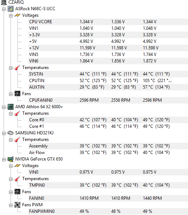Select the TMPIN0 row label
188x215 pixels.
click(x=37, y=185)
